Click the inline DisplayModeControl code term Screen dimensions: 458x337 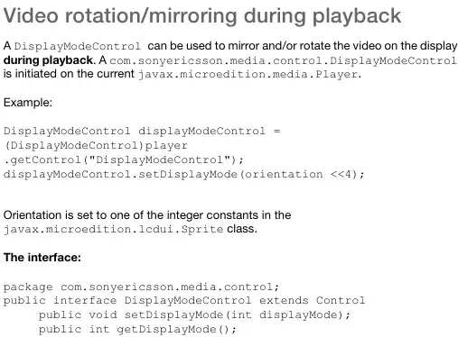pos(78,46)
